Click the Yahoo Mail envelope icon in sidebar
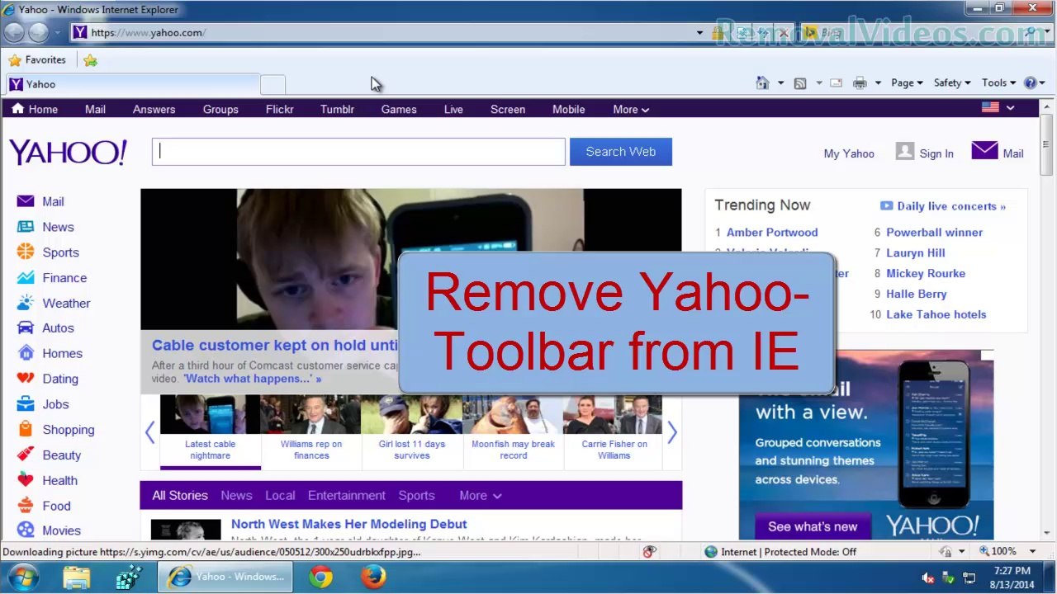 pos(26,201)
